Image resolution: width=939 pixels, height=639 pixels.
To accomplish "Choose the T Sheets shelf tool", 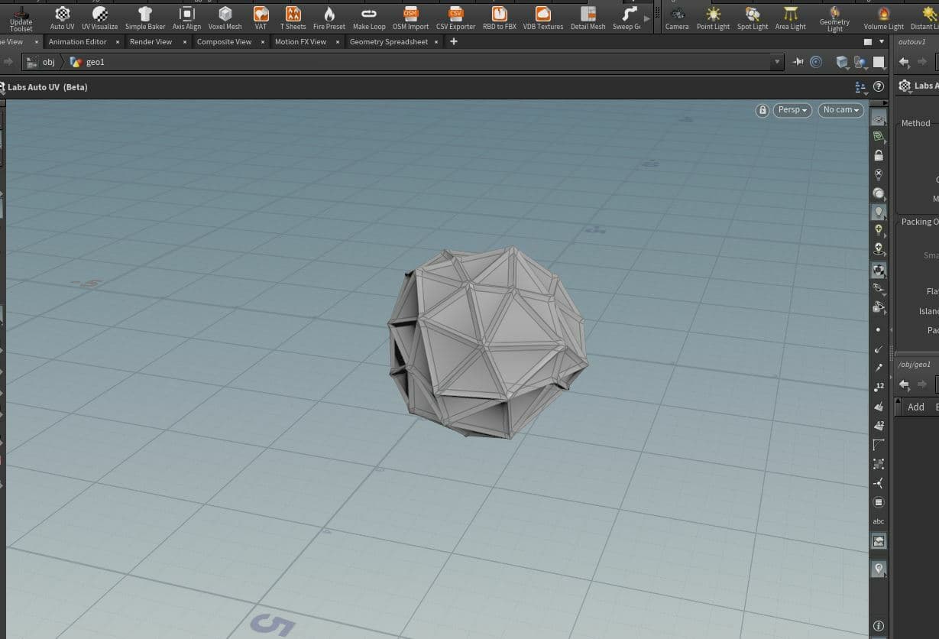I will [x=293, y=18].
